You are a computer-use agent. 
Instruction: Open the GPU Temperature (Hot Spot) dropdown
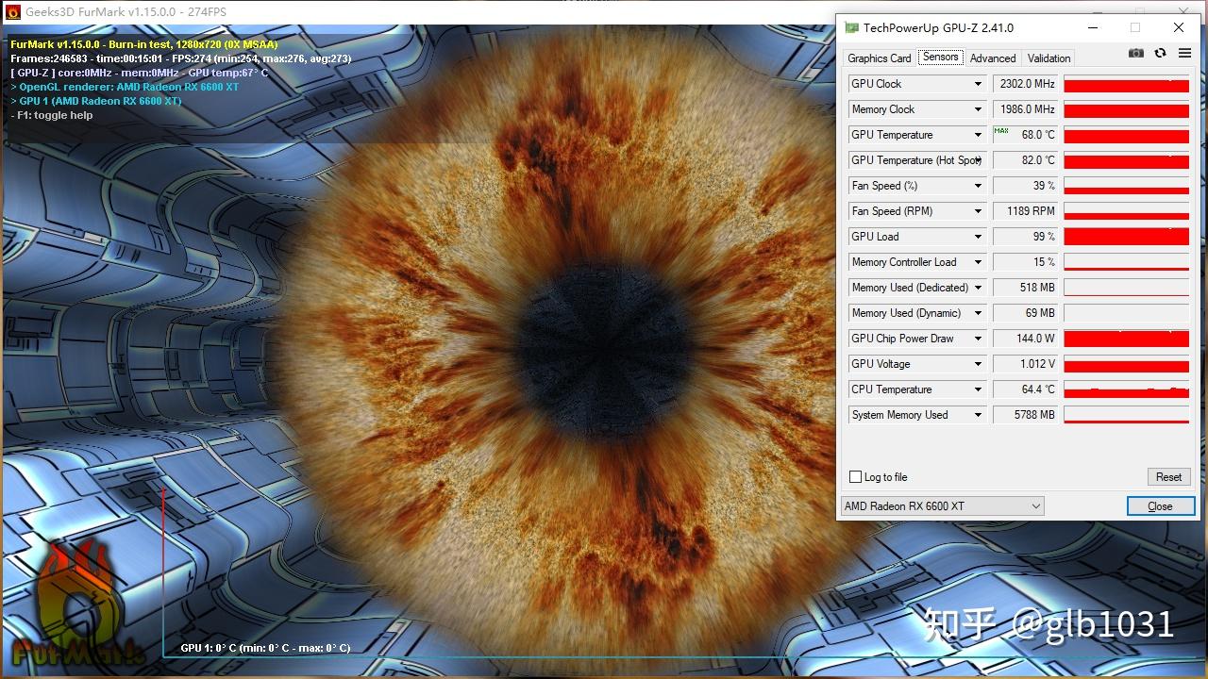coord(978,160)
